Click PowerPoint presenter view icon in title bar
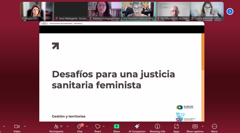The image size is (240, 133). pyautogui.click(x=44, y=24)
